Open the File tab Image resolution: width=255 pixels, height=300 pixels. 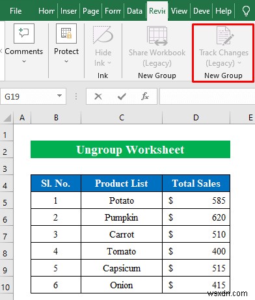point(16,11)
